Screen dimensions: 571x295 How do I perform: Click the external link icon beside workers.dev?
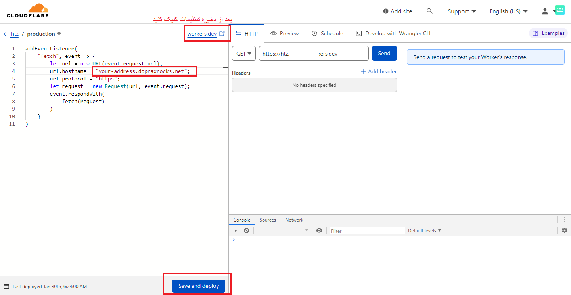click(222, 34)
